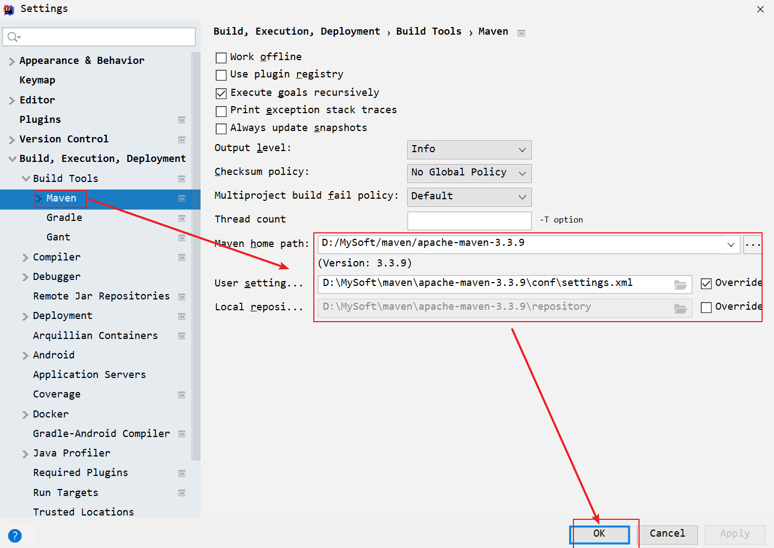The image size is (774, 548).
Task: Click the disabled Apply button
Action: pos(735,534)
